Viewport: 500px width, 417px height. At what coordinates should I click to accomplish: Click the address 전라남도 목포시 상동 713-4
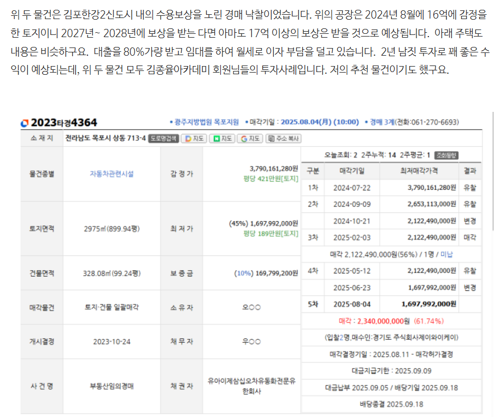pos(105,139)
